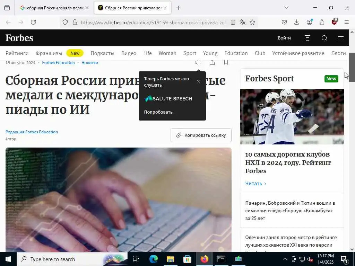Image resolution: width=355 pixels, height=266 pixels.
Task: Open the Woman section
Action: [167, 53]
